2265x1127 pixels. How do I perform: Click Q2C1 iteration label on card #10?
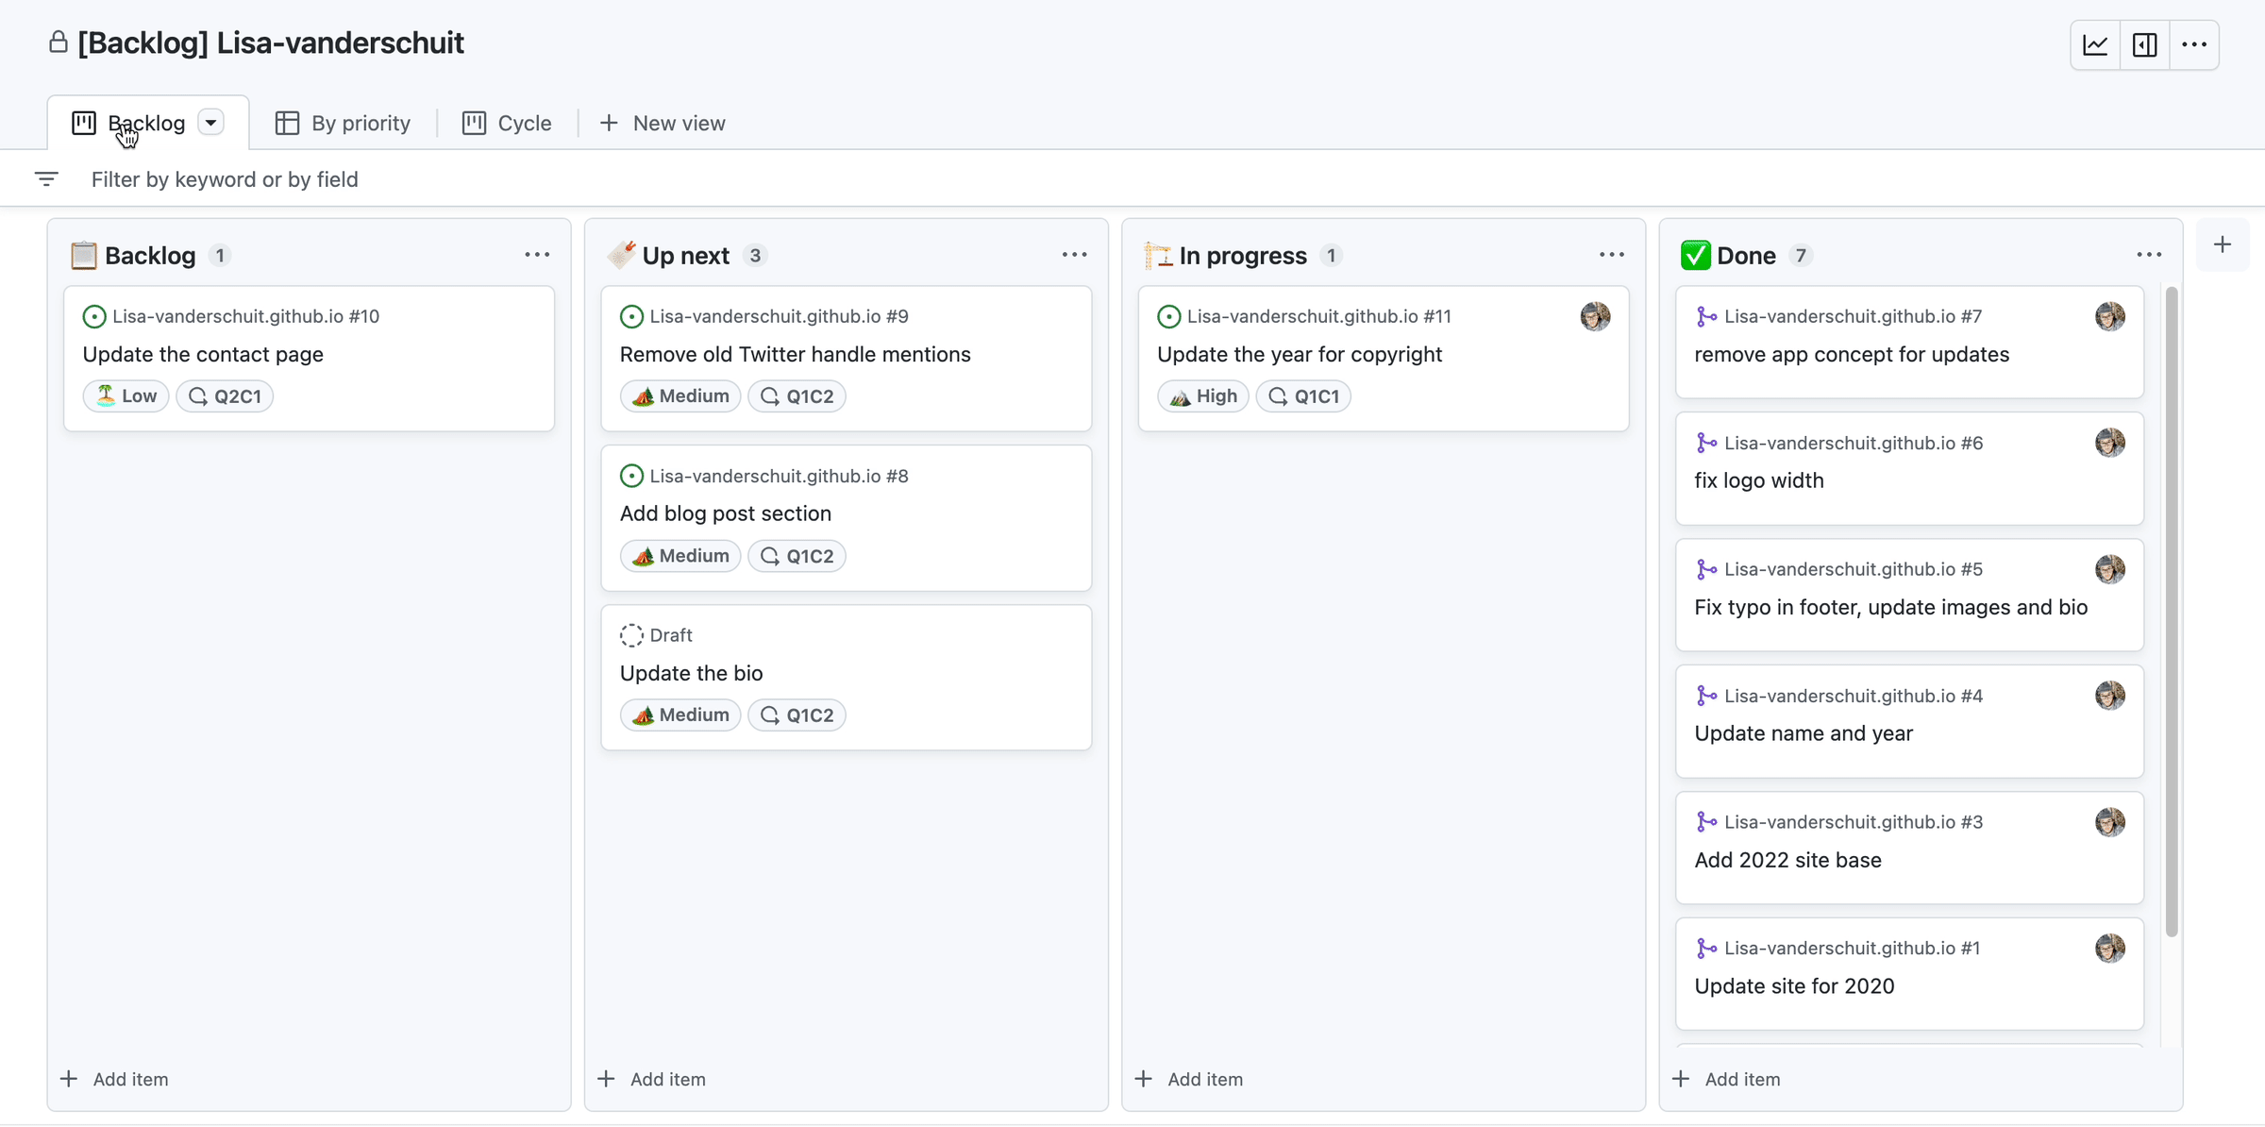pos(225,396)
